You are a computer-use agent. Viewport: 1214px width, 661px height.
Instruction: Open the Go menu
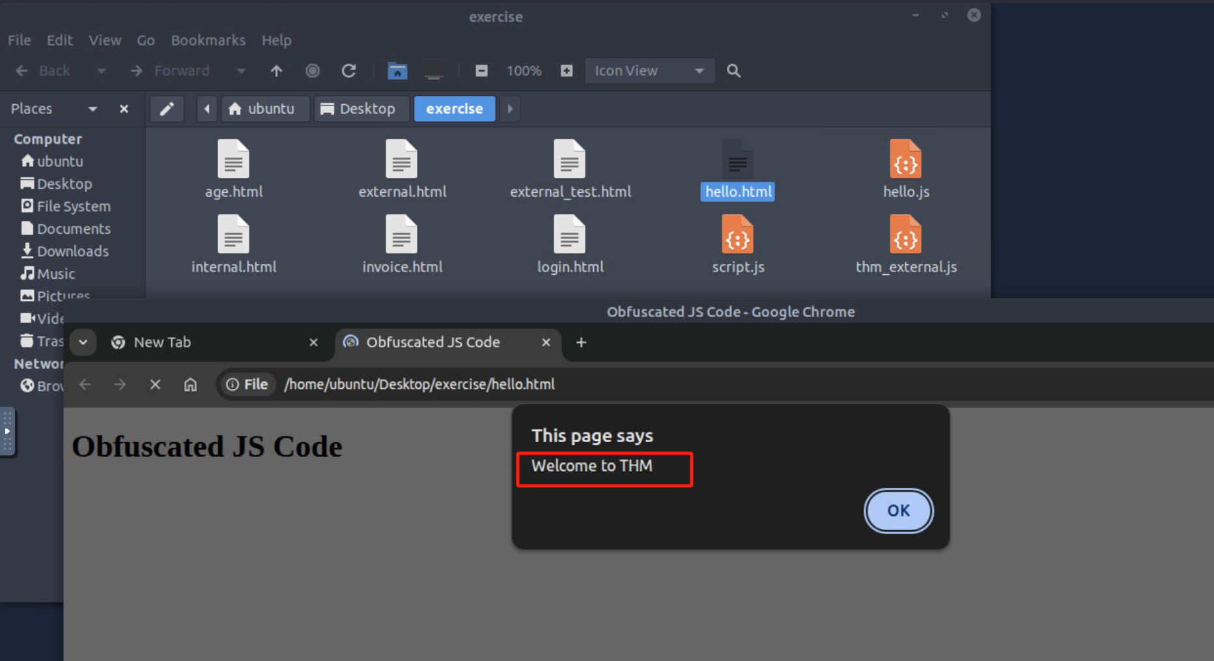[x=146, y=40]
